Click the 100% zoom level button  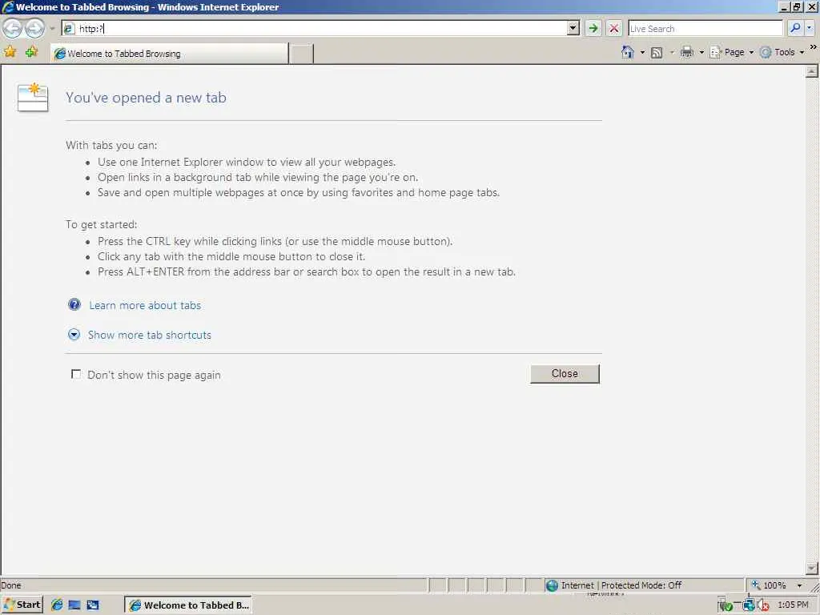[769, 585]
